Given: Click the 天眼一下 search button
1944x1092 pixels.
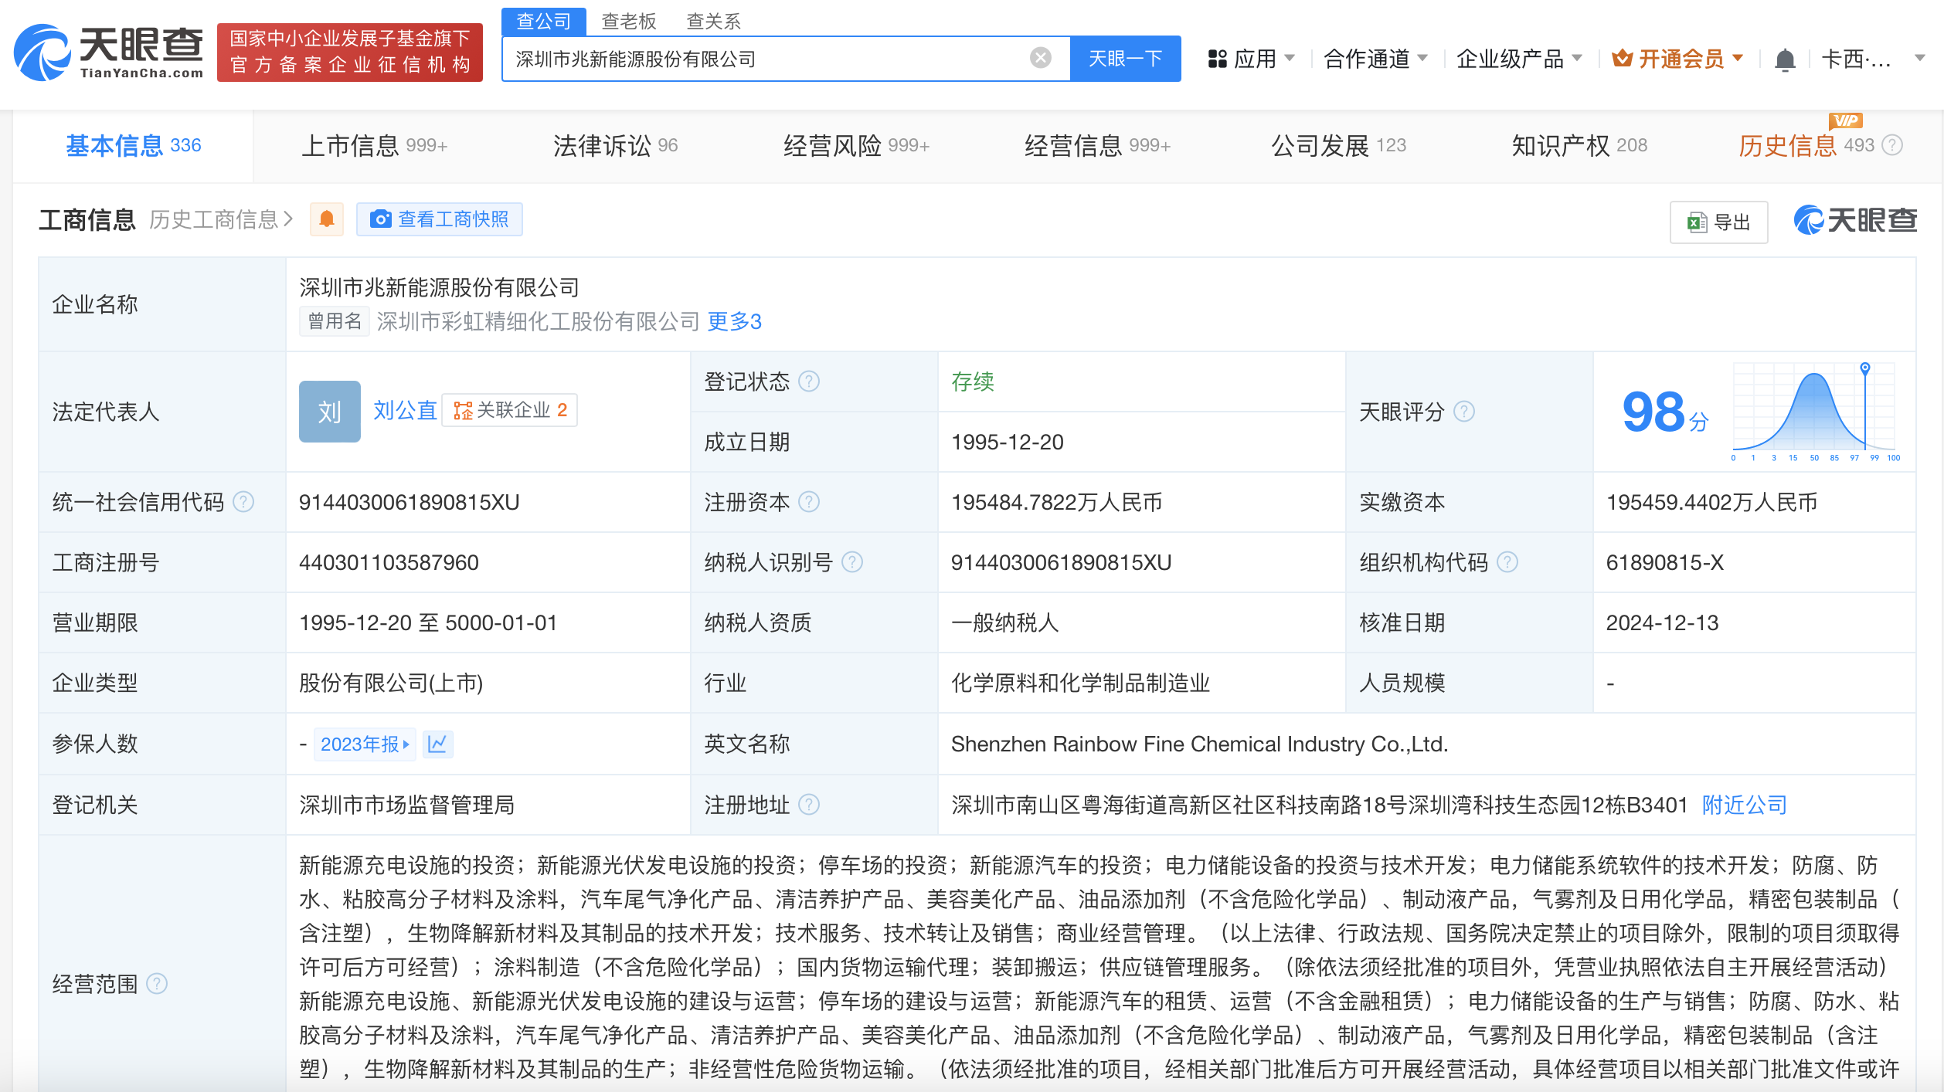Looking at the screenshot, I should point(1124,59).
